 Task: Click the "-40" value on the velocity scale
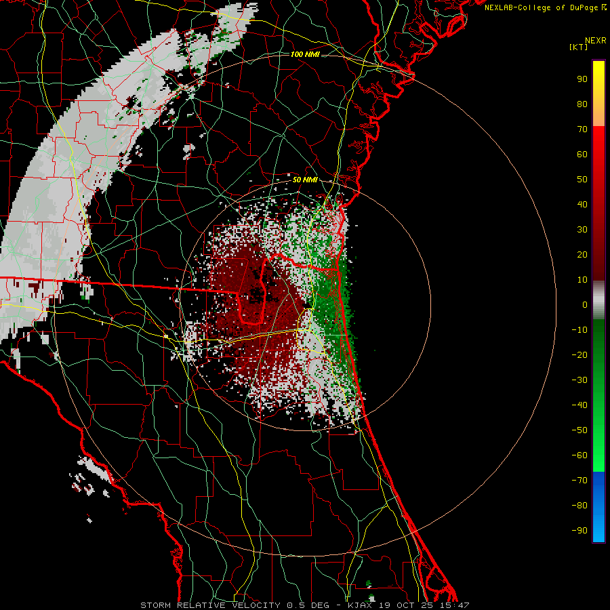tap(579, 405)
